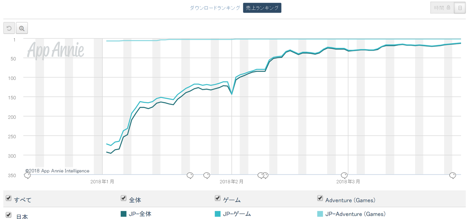The width and height of the screenshot is (471, 219).
Task: Click the JP-ゲーム legend color swatch
Action: 218,214
